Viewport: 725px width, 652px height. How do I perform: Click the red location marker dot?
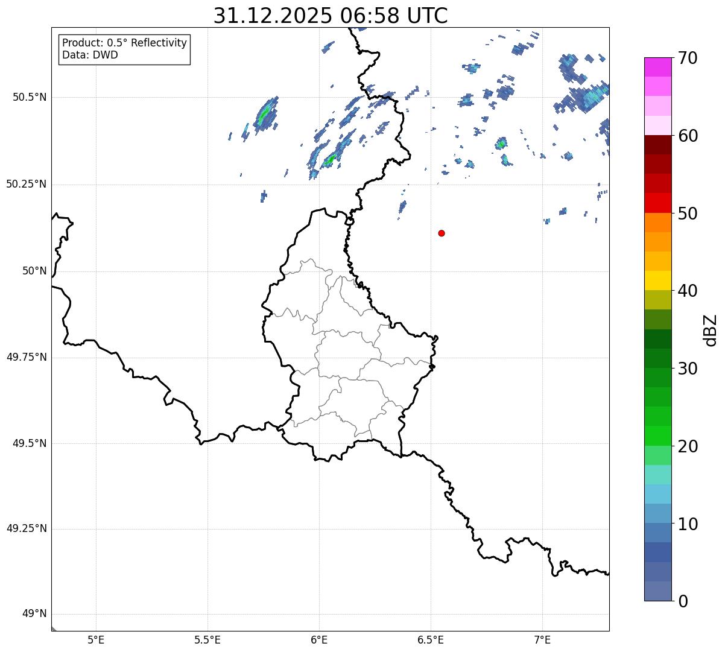click(x=442, y=233)
